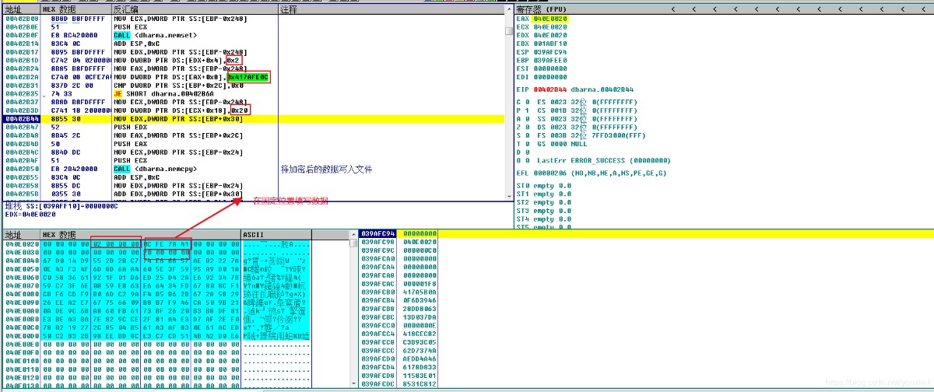Select the ECX register row
Viewport: 934px width, 392px height.
[x=542, y=26]
